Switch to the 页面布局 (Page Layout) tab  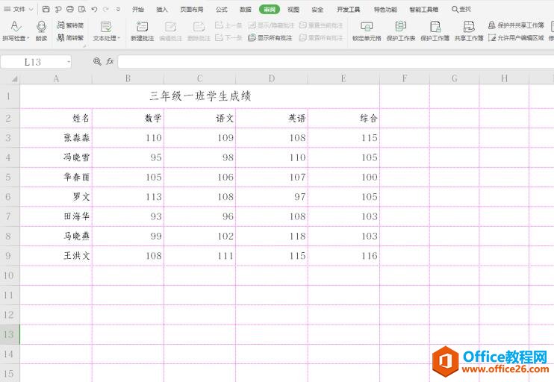pos(192,10)
